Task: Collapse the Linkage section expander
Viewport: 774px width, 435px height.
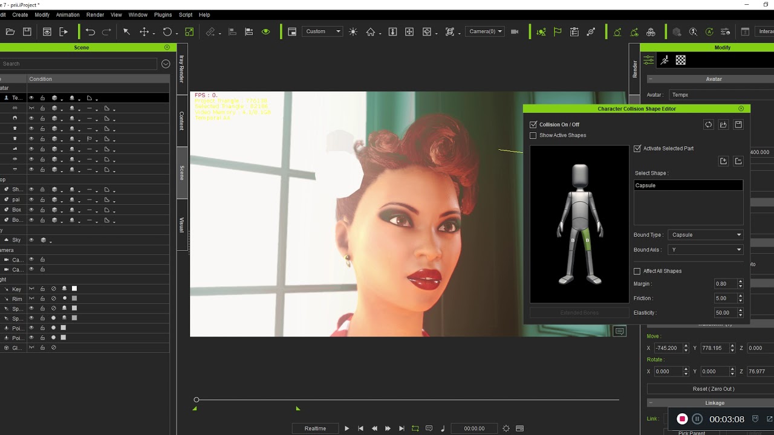Action: click(x=651, y=403)
